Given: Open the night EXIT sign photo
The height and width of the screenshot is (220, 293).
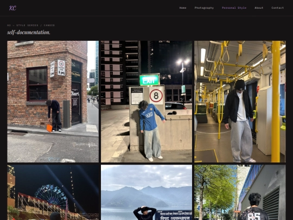Looking at the screenshot, I should [146, 102].
